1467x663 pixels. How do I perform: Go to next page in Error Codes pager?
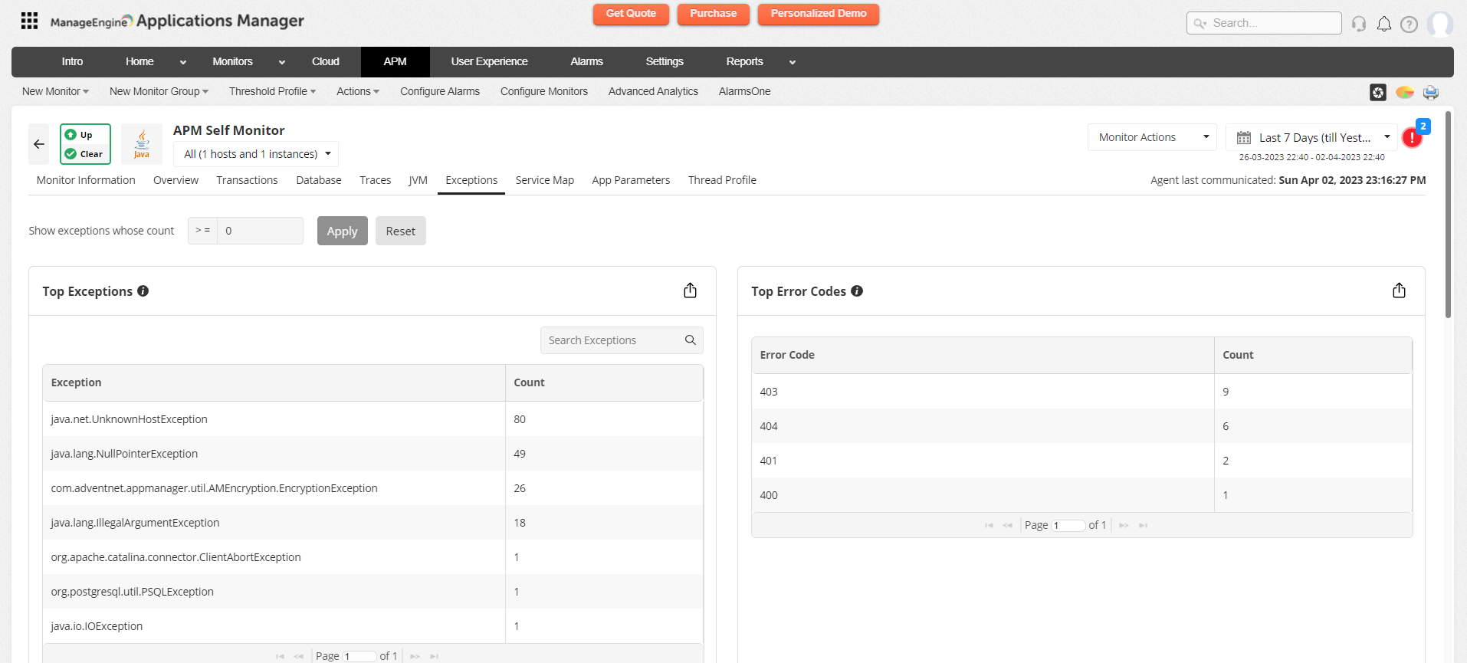coord(1124,526)
